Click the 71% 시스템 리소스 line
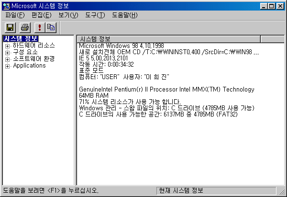 point(130,102)
